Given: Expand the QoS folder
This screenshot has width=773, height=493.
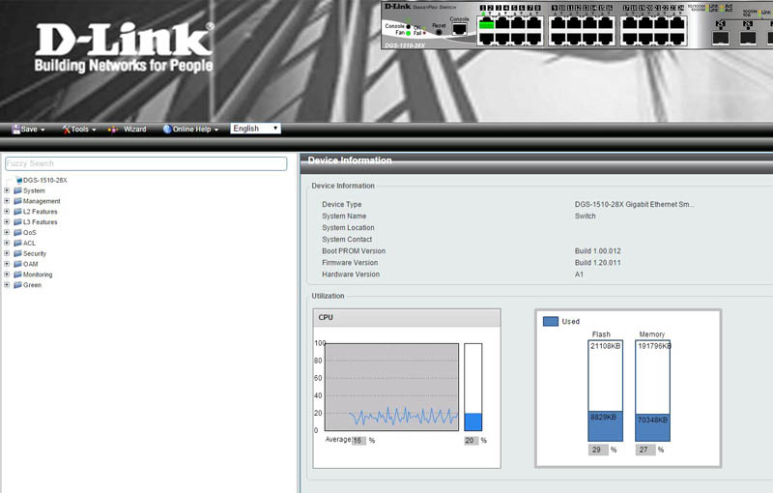Looking at the screenshot, I should pos(7,232).
